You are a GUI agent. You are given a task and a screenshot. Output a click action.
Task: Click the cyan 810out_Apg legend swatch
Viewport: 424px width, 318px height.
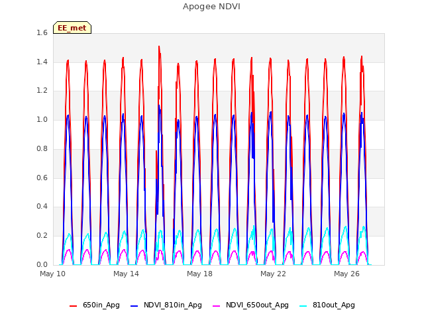point(303,306)
